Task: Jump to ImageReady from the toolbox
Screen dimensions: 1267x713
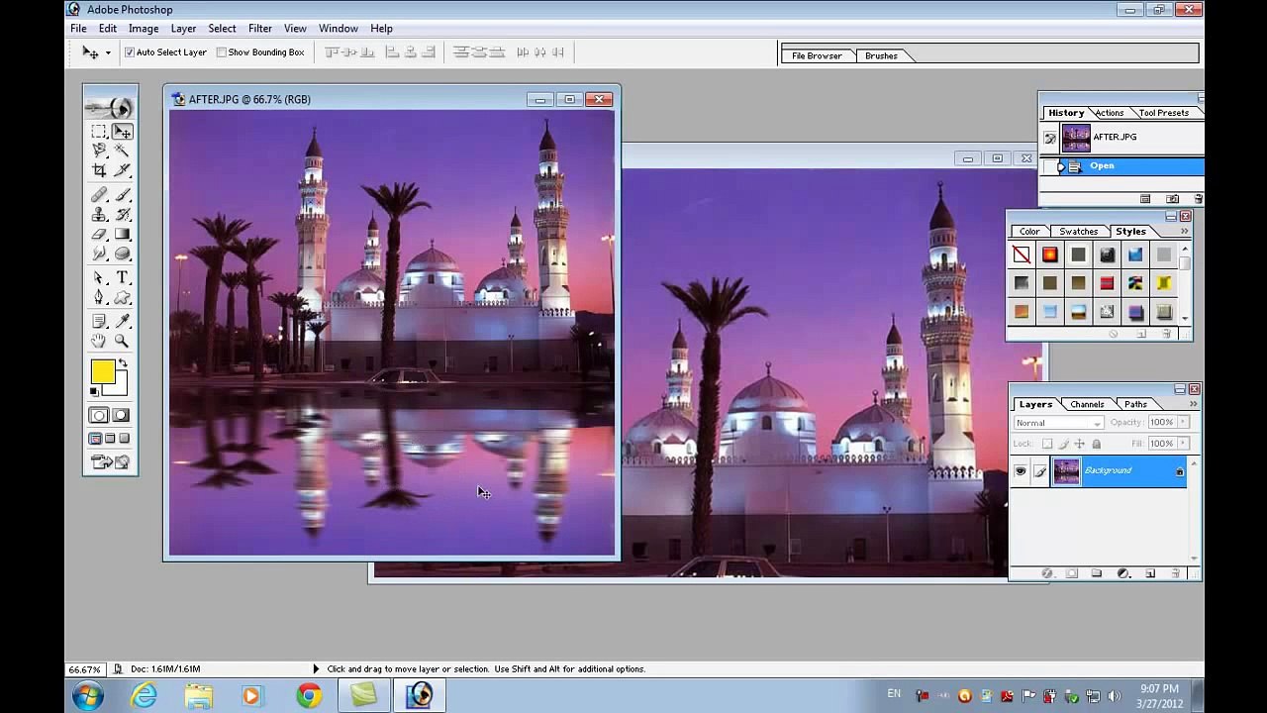Action: [x=110, y=461]
